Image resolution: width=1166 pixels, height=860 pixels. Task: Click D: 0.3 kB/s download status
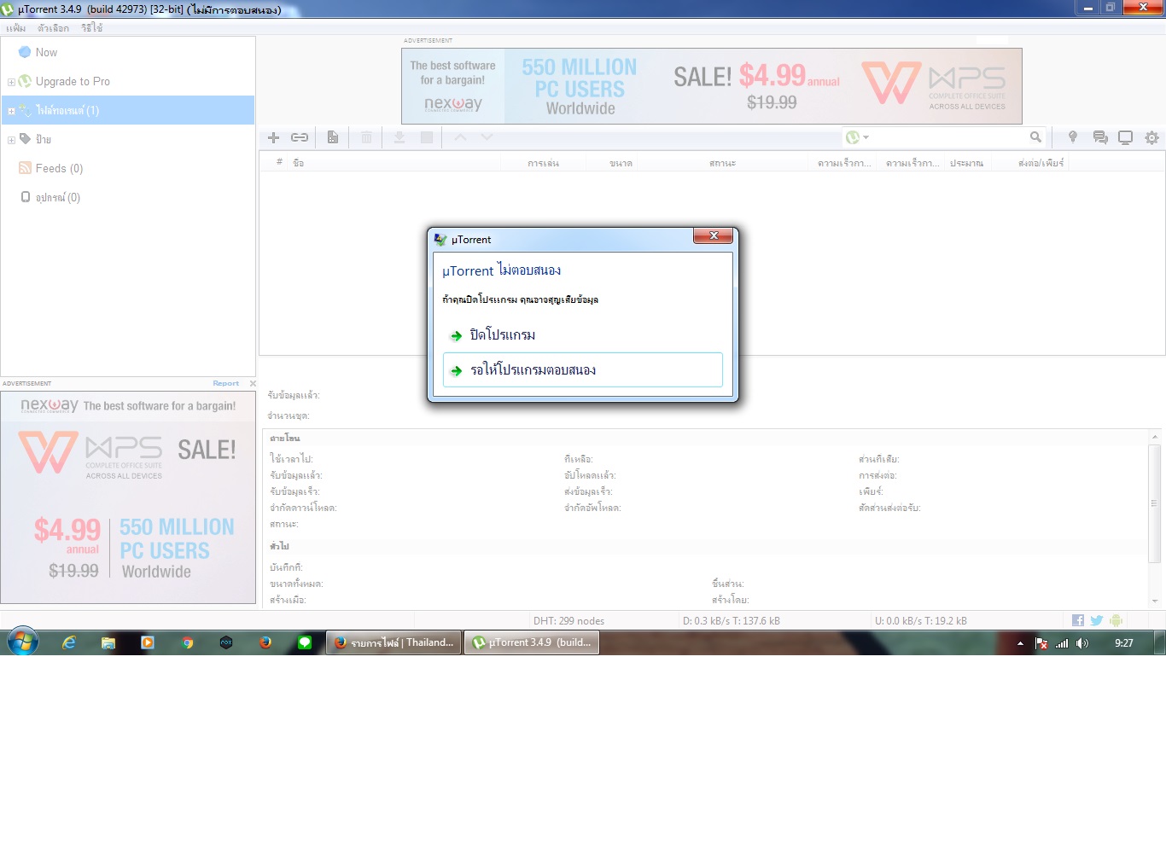coord(731,620)
